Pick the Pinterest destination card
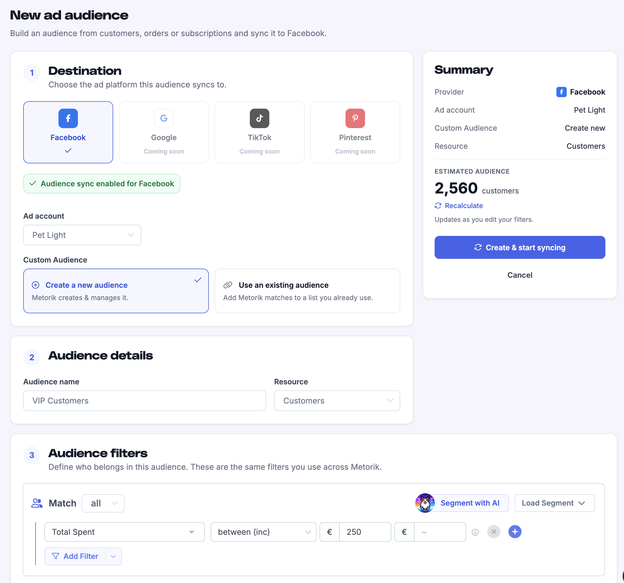Viewport: 624px width, 583px height. (355, 132)
